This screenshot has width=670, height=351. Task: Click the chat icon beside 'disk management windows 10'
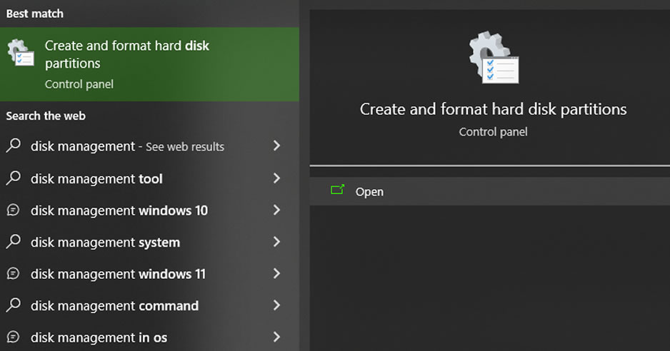coord(14,210)
